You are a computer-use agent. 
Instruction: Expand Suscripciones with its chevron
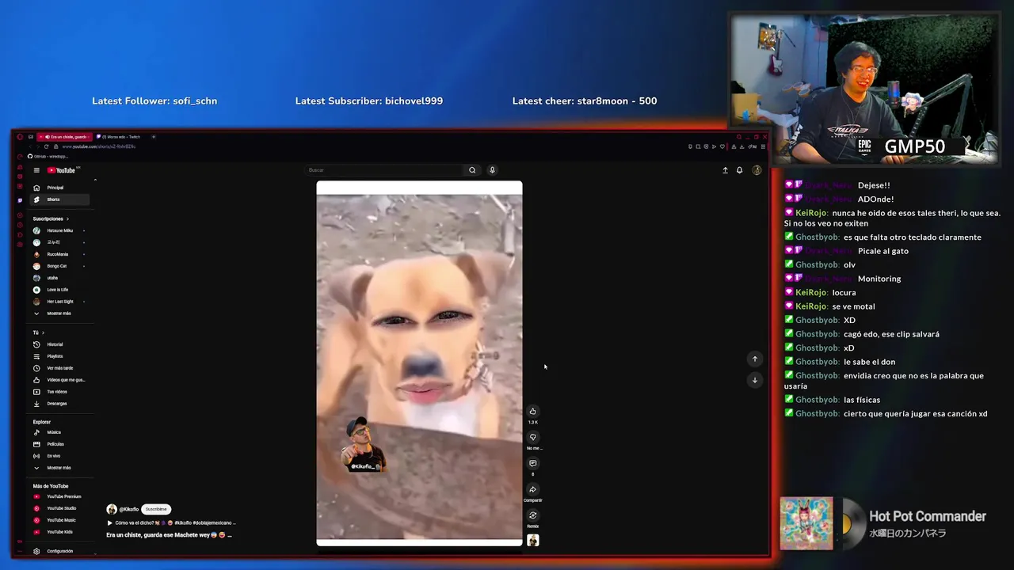(x=67, y=219)
